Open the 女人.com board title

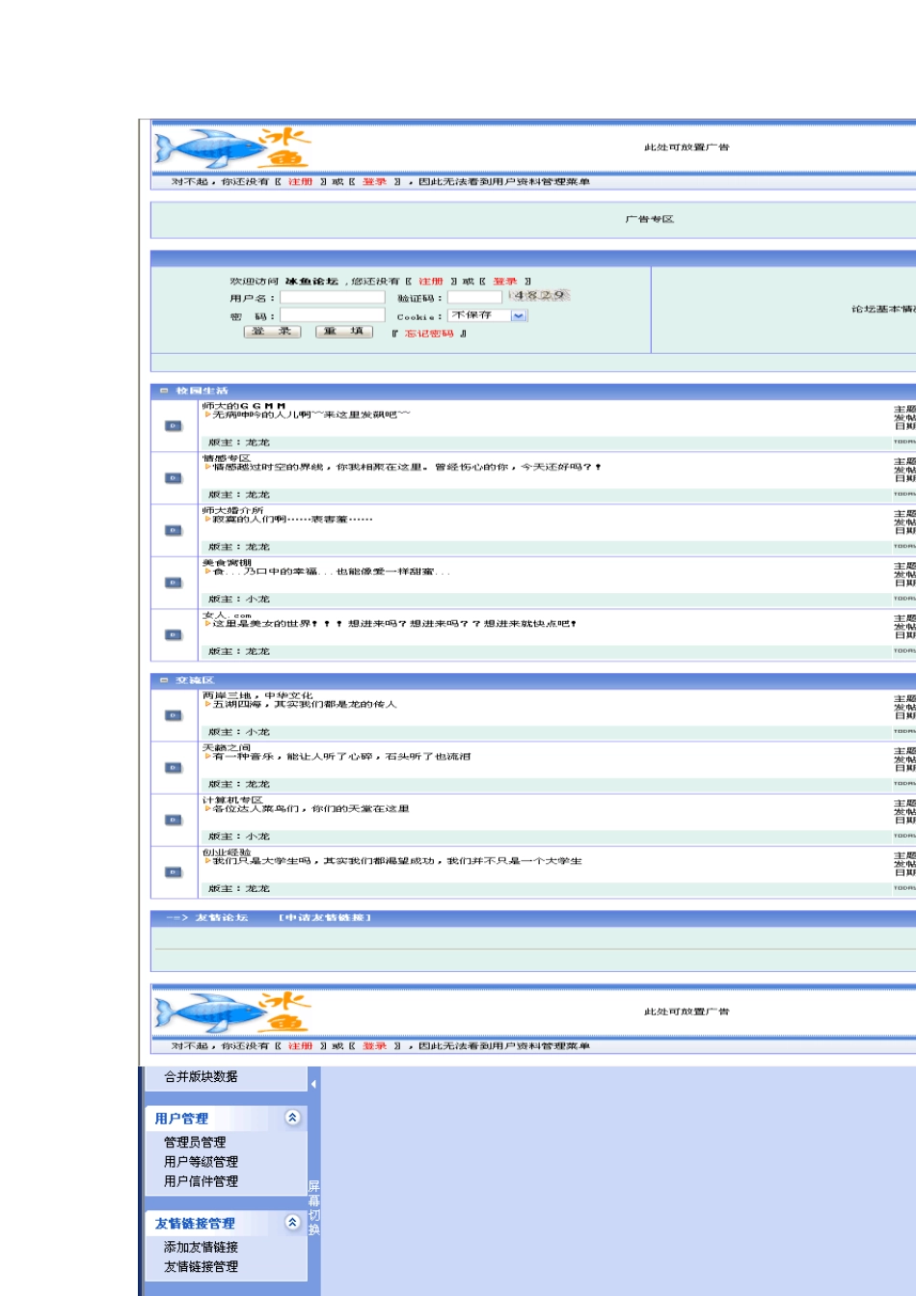pos(227,614)
